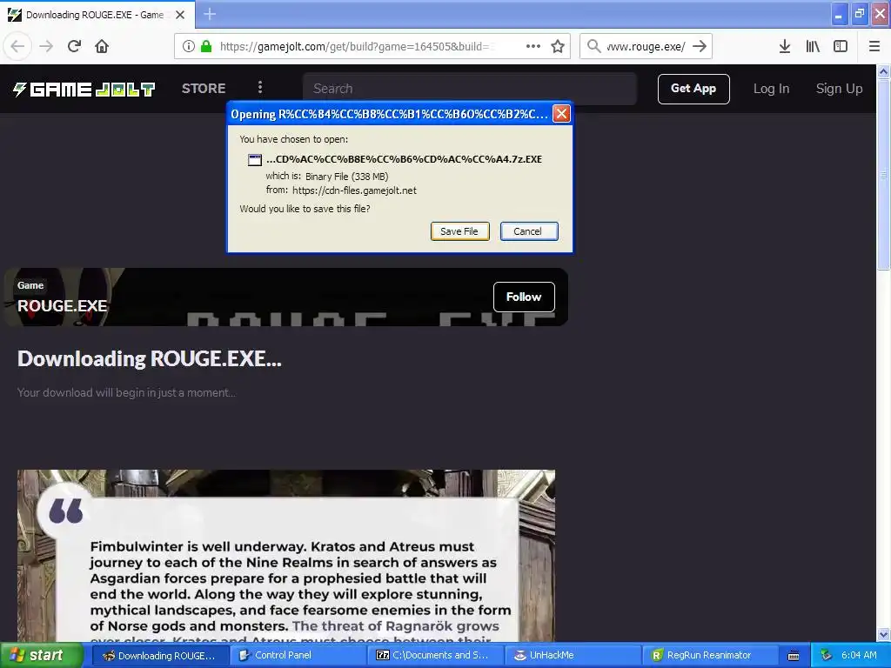Bookmark this page with the star icon
The width and height of the screenshot is (891, 668).
pyautogui.click(x=558, y=46)
